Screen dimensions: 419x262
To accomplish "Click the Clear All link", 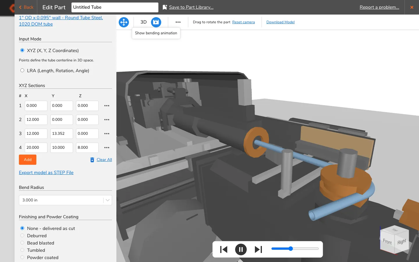I will (104, 160).
